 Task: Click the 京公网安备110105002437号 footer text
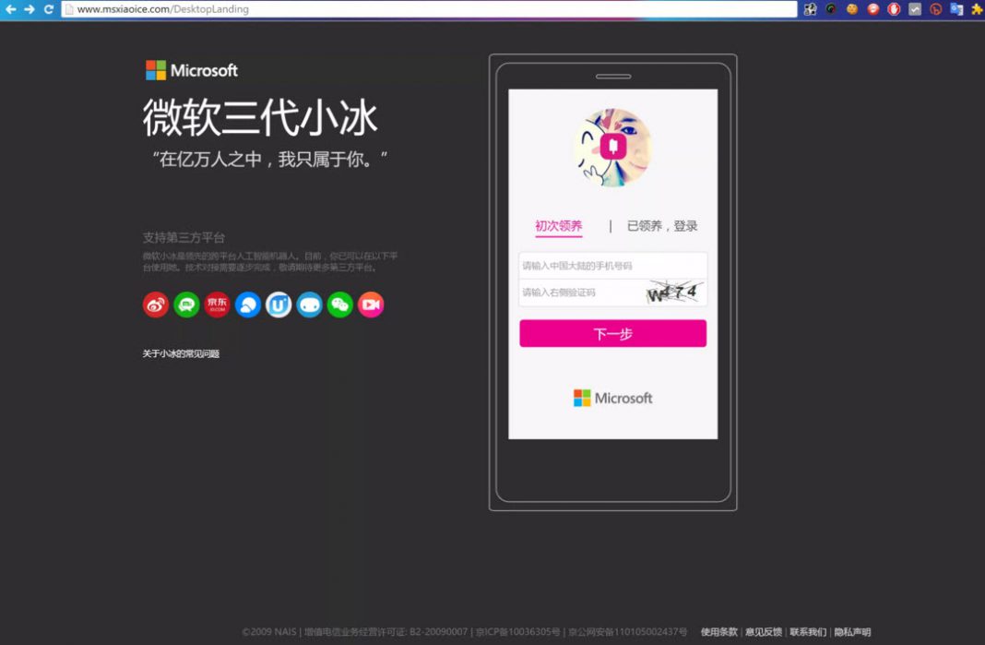tap(627, 632)
